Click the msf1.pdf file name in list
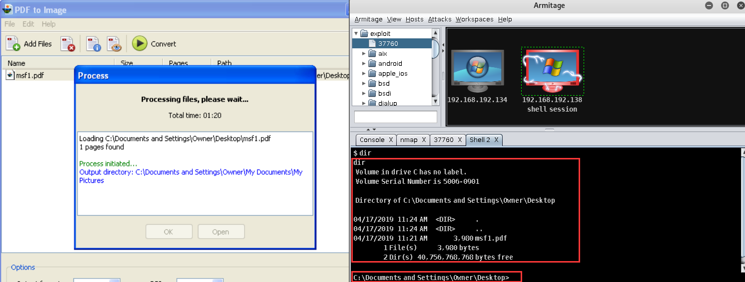 (x=30, y=75)
